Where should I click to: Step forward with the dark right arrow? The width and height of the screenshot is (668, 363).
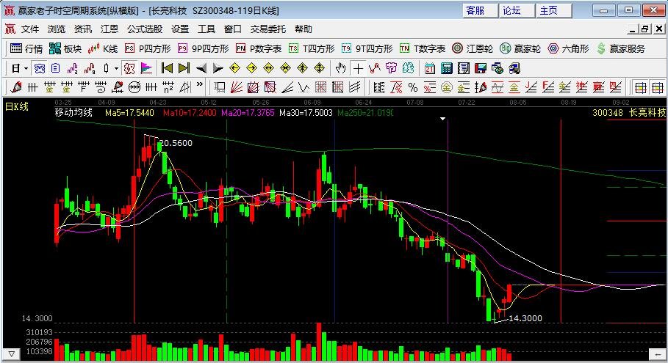(218, 68)
